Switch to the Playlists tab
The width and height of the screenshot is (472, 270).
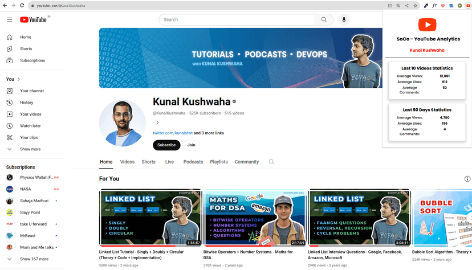[x=218, y=162]
